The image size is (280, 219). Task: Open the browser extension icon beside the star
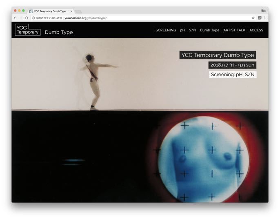(260, 18)
